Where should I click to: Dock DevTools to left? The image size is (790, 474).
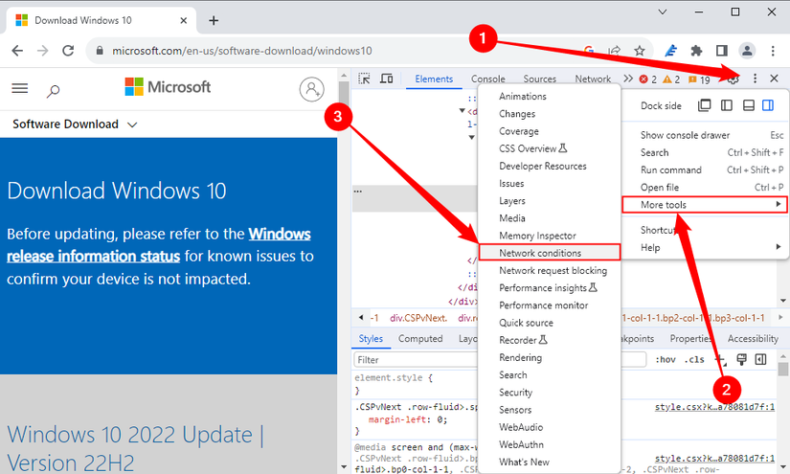click(x=727, y=105)
